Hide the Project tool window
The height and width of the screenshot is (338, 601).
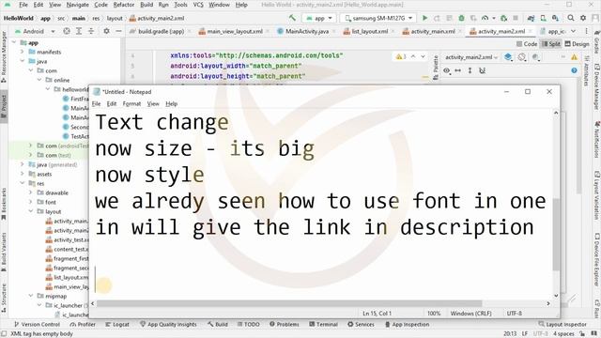tap(118, 31)
